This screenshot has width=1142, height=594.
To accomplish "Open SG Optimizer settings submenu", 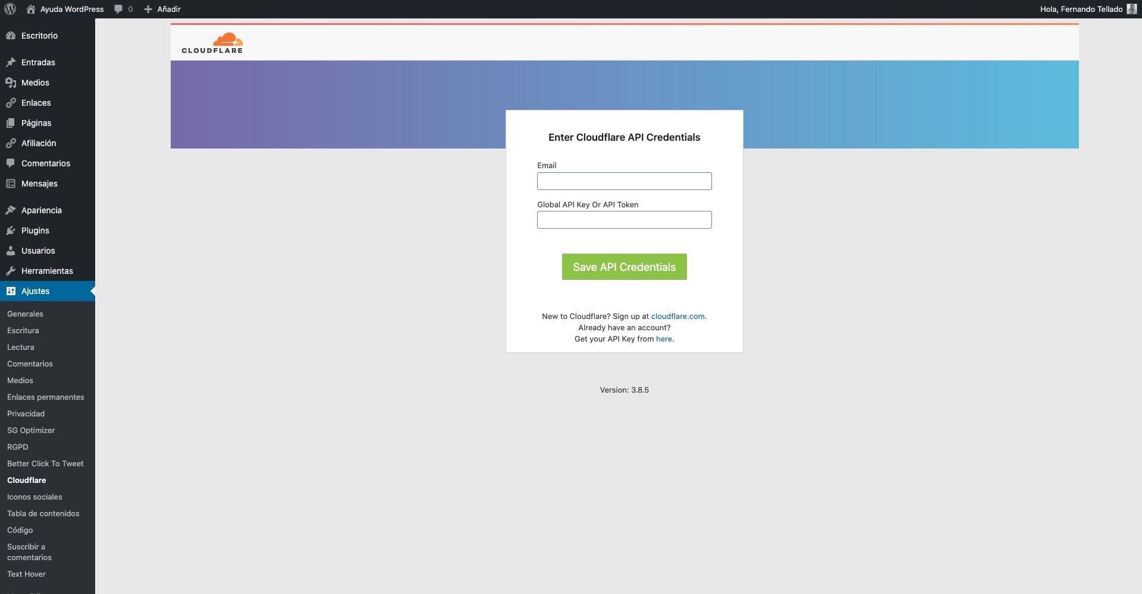I will click(x=31, y=430).
